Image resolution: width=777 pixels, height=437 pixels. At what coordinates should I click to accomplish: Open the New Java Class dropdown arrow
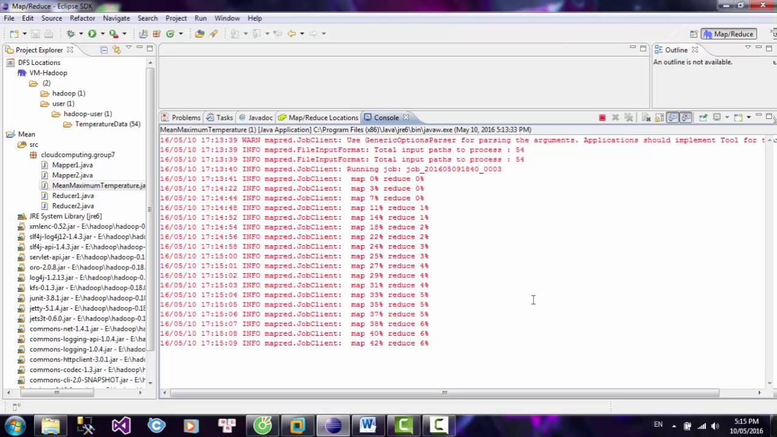[x=180, y=34]
